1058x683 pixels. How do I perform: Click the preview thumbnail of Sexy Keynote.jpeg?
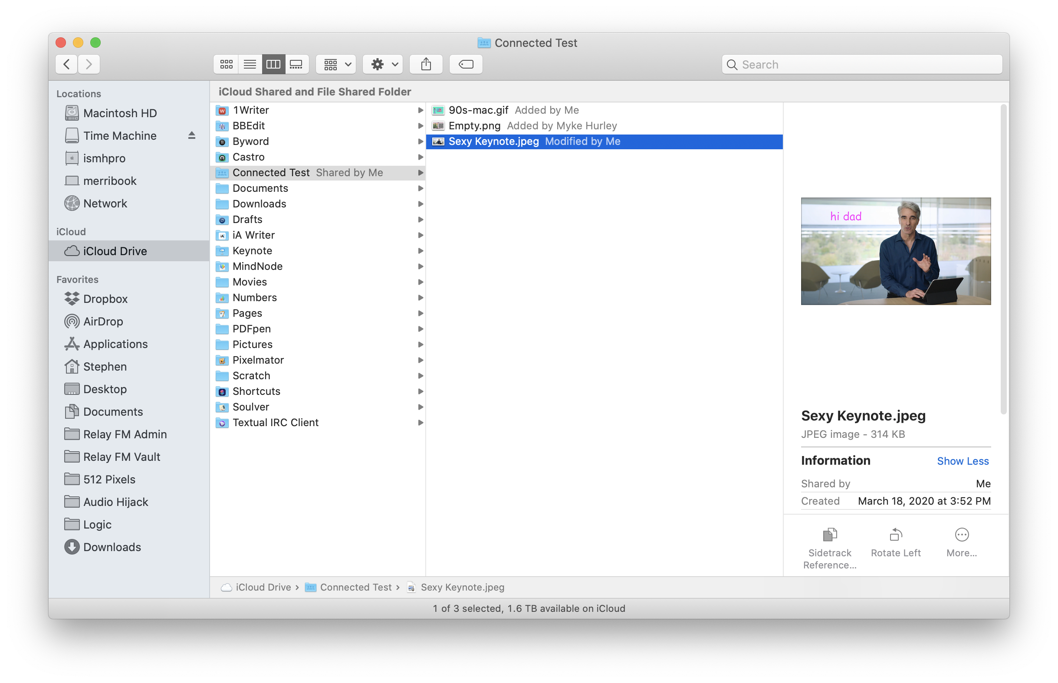(896, 251)
